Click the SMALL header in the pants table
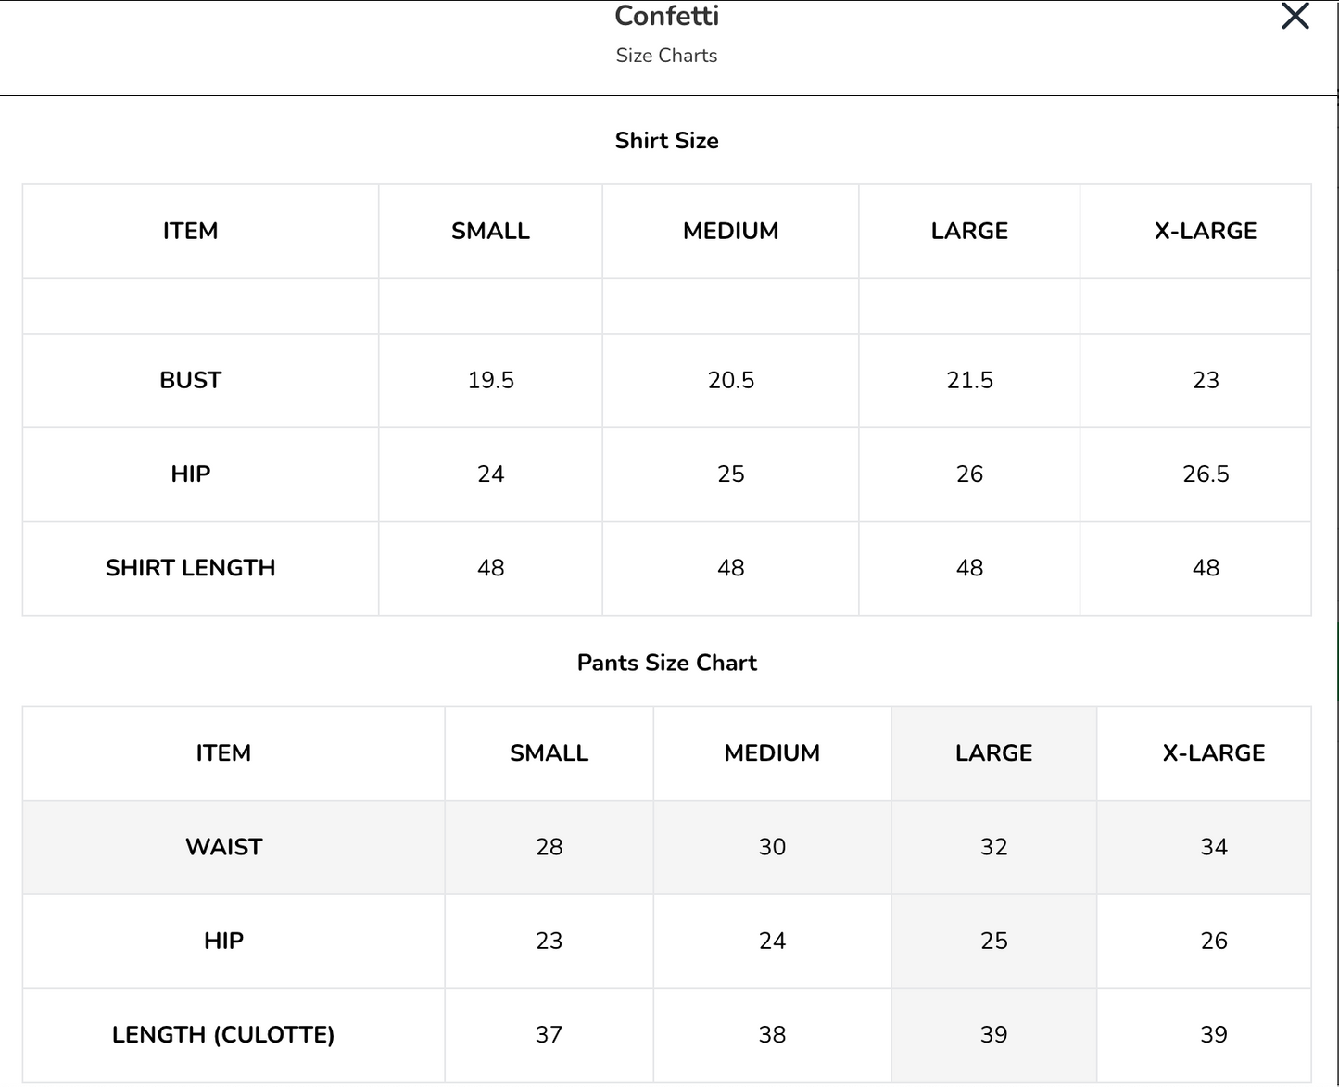The height and width of the screenshot is (1087, 1339). point(549,753)
